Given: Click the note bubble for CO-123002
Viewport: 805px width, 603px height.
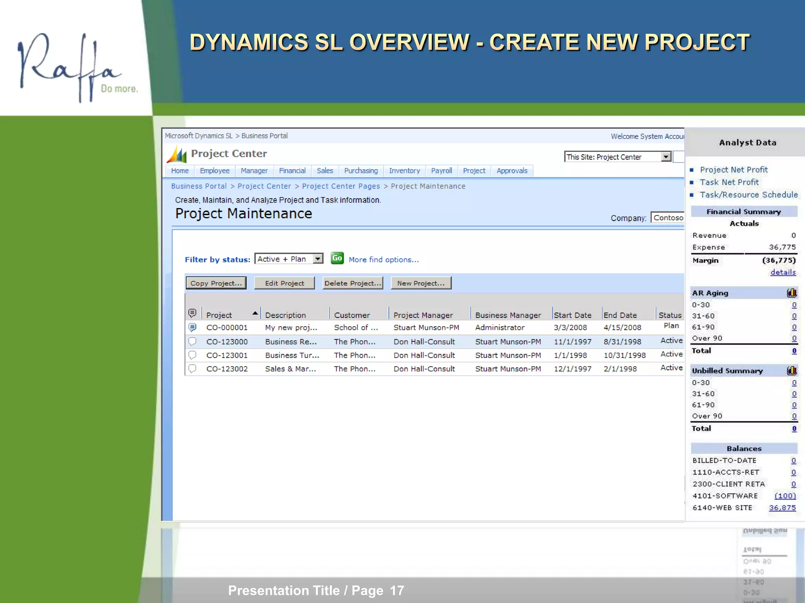Looking at the screenshot, I should tap(192, 369).
